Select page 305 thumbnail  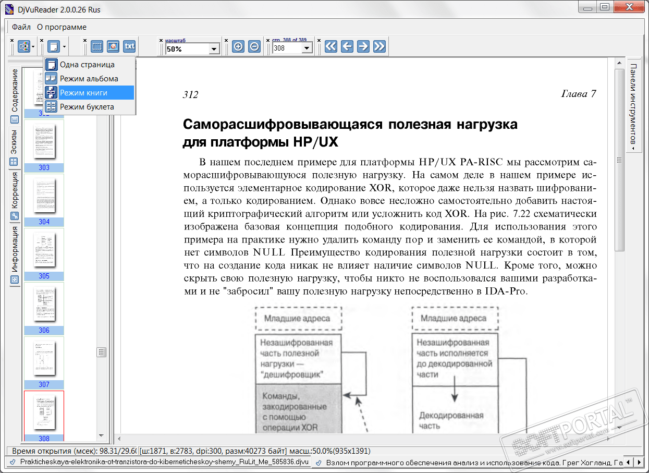(44, 254)
